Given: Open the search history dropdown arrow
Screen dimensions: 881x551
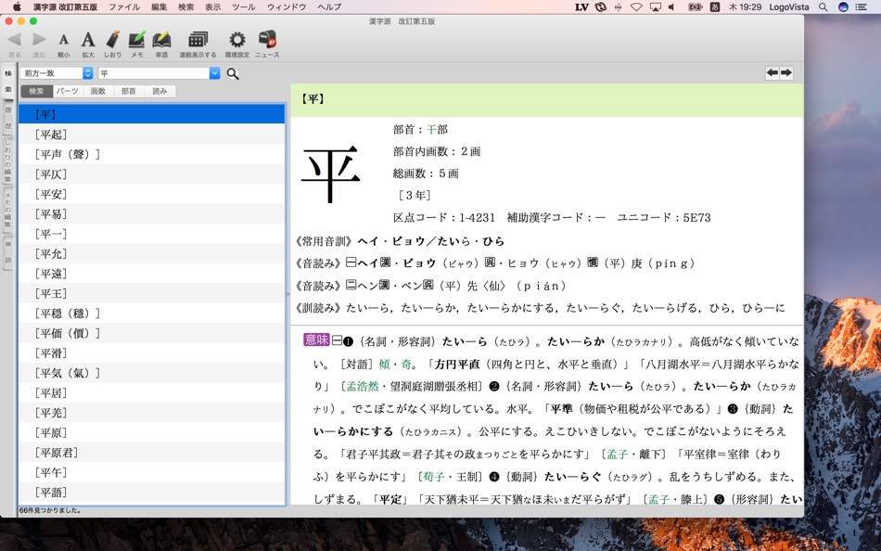Looking at the screenshot, I should (x=214, y=73).
